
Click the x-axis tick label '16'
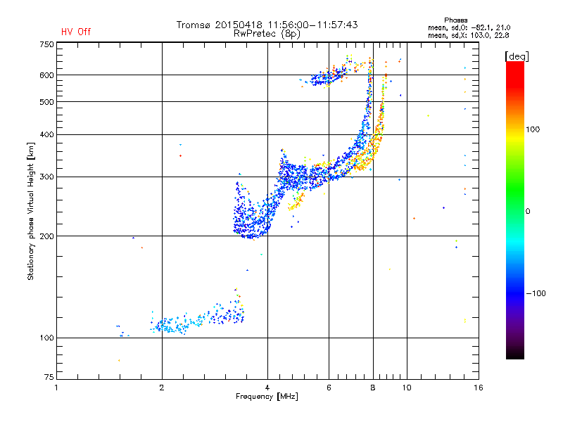479,388
